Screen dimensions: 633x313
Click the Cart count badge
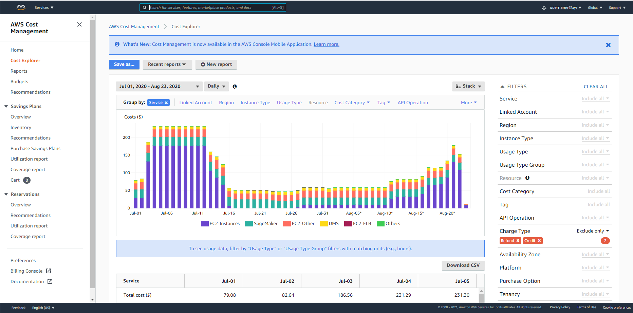[27, 180]
